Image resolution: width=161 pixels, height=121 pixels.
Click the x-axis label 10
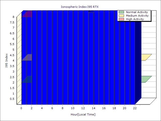[73, 108]
